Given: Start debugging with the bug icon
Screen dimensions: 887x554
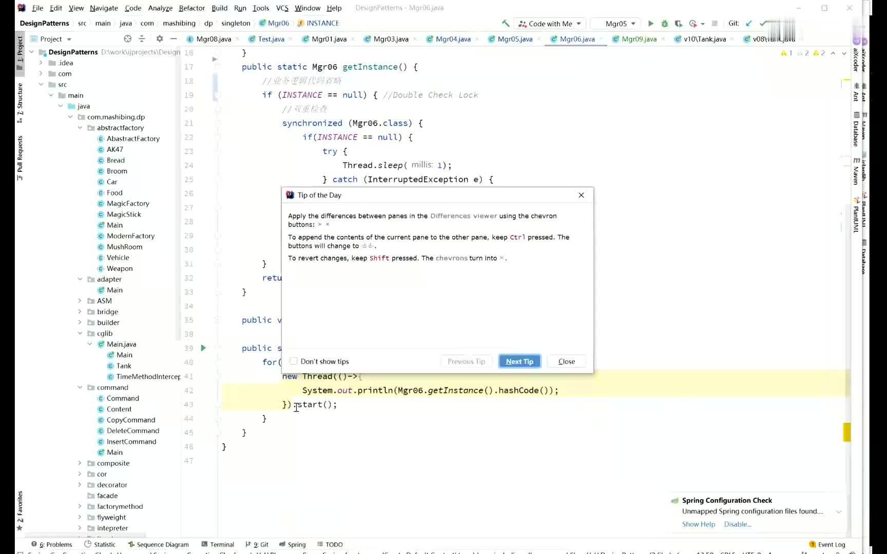Looking at the screenshot, I should point(665,24).
